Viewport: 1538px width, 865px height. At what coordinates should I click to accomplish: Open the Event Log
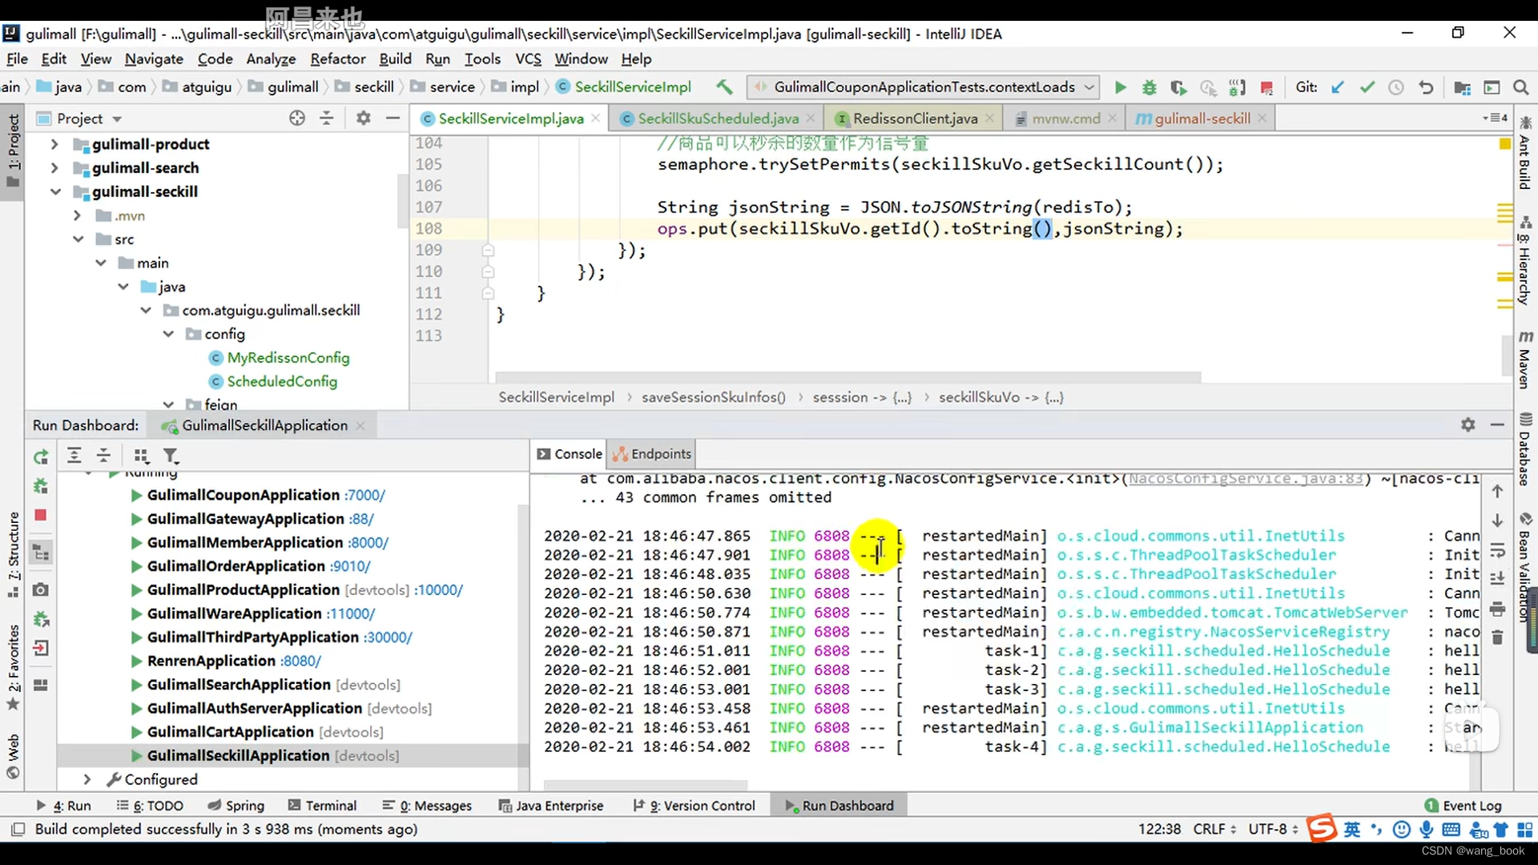click(x=1464, y=806)
